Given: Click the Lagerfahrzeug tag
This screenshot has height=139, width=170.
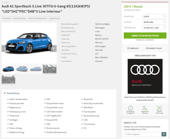Looking at the screenshot, I should pos(54,18).
